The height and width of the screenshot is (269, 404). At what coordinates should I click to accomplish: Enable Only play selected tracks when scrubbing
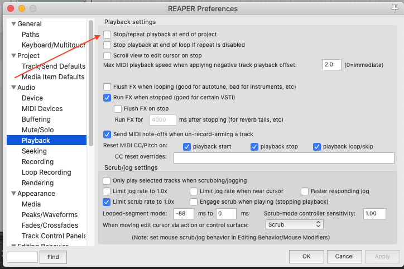click(107, 181)
